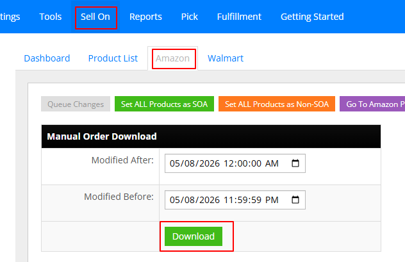
Task: Click Set ALL Products as SOA
Action: (164, 104)
